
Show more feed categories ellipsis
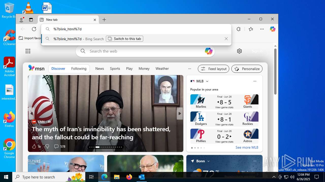click(x=189, y=69)
